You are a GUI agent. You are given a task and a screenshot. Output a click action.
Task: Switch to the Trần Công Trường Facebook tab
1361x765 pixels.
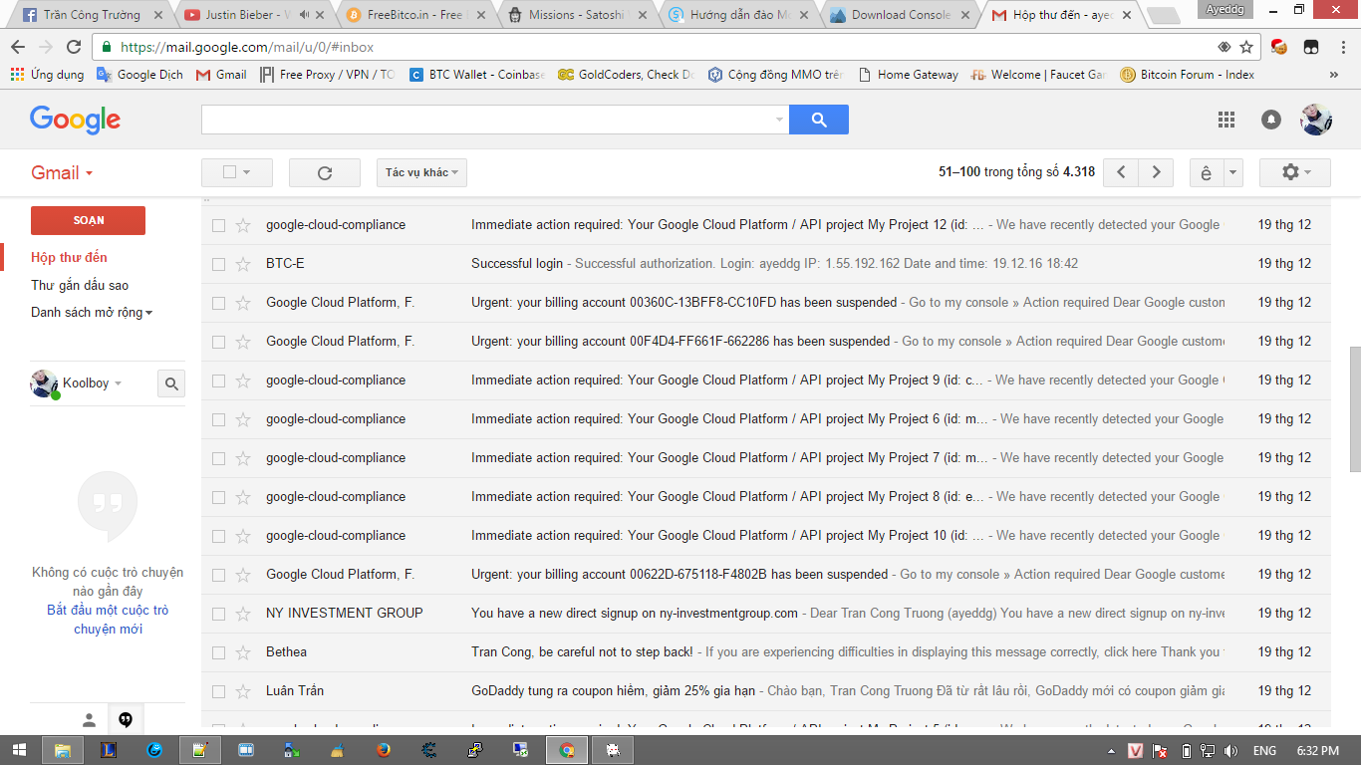(x=92, y=15)
